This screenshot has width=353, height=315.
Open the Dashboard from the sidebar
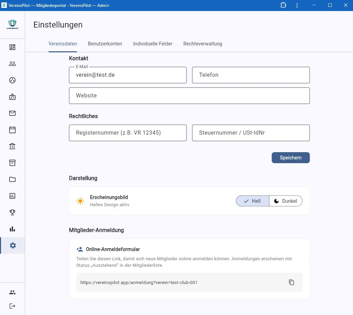tap(12, 47)
